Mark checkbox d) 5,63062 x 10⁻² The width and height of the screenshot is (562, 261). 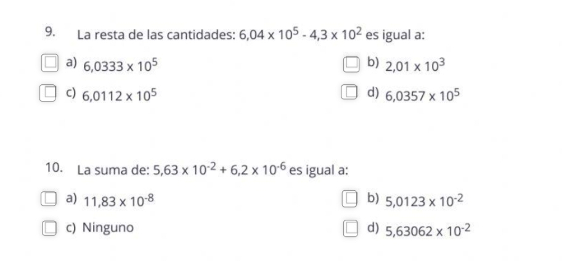(351, 229)
